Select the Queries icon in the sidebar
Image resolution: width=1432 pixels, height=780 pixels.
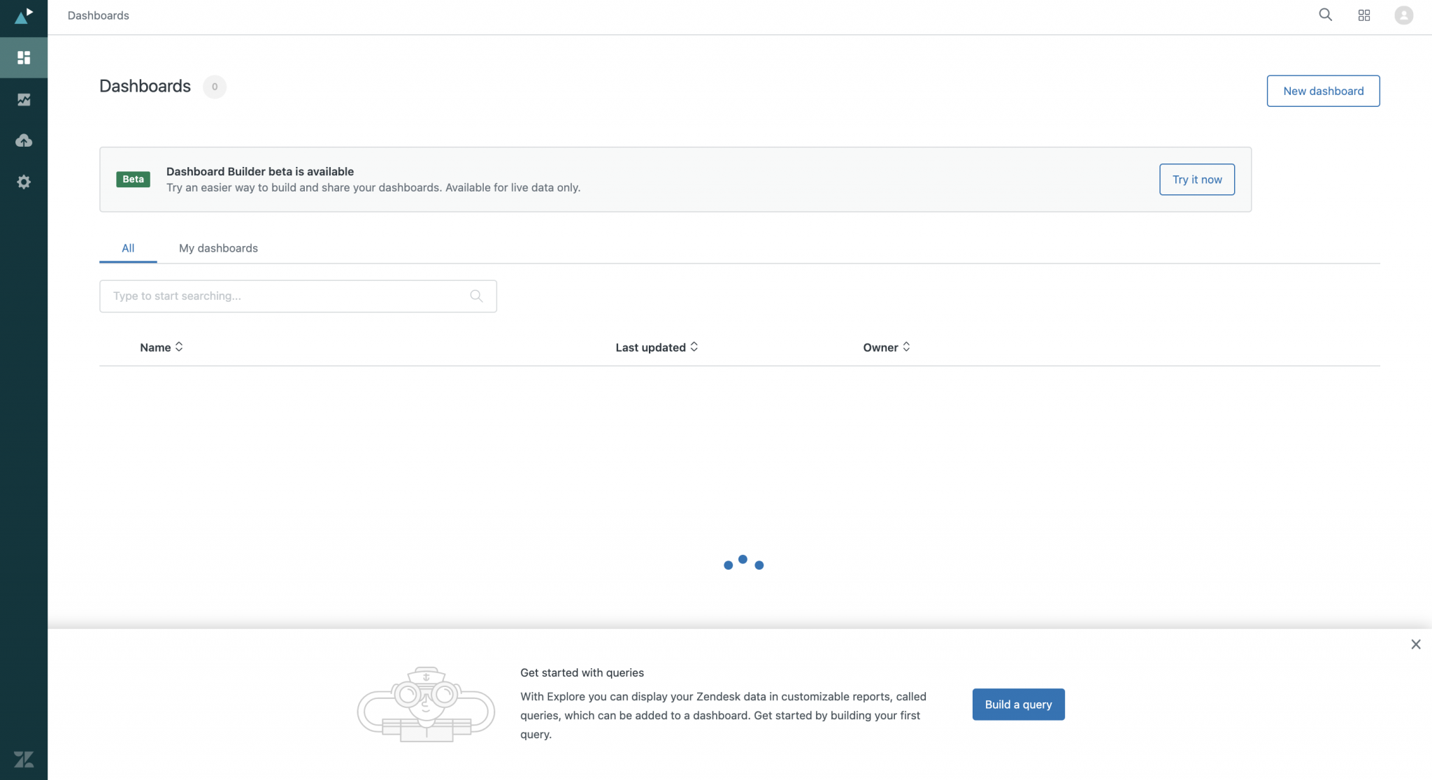pyautogui.click(x=23, y=99)
